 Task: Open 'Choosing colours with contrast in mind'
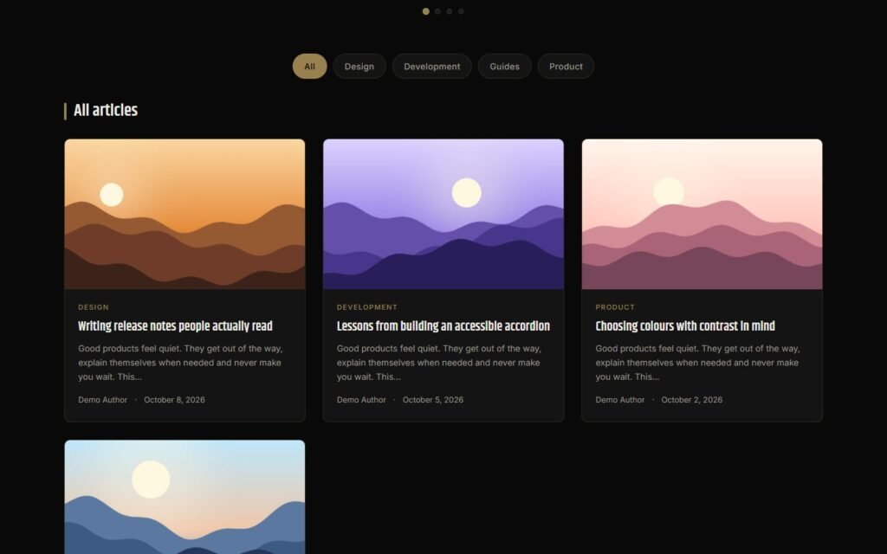[685, 326]
